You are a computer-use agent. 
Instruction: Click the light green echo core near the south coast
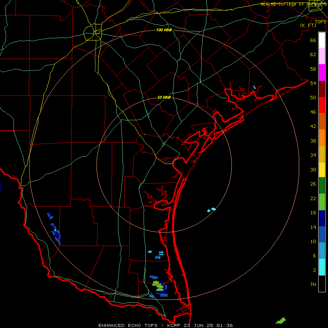159,286
